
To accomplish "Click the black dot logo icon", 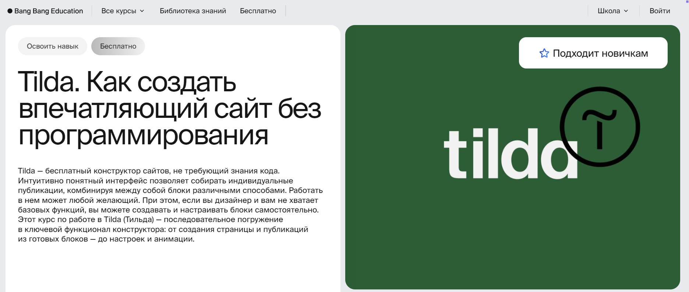I will [10, 11].
